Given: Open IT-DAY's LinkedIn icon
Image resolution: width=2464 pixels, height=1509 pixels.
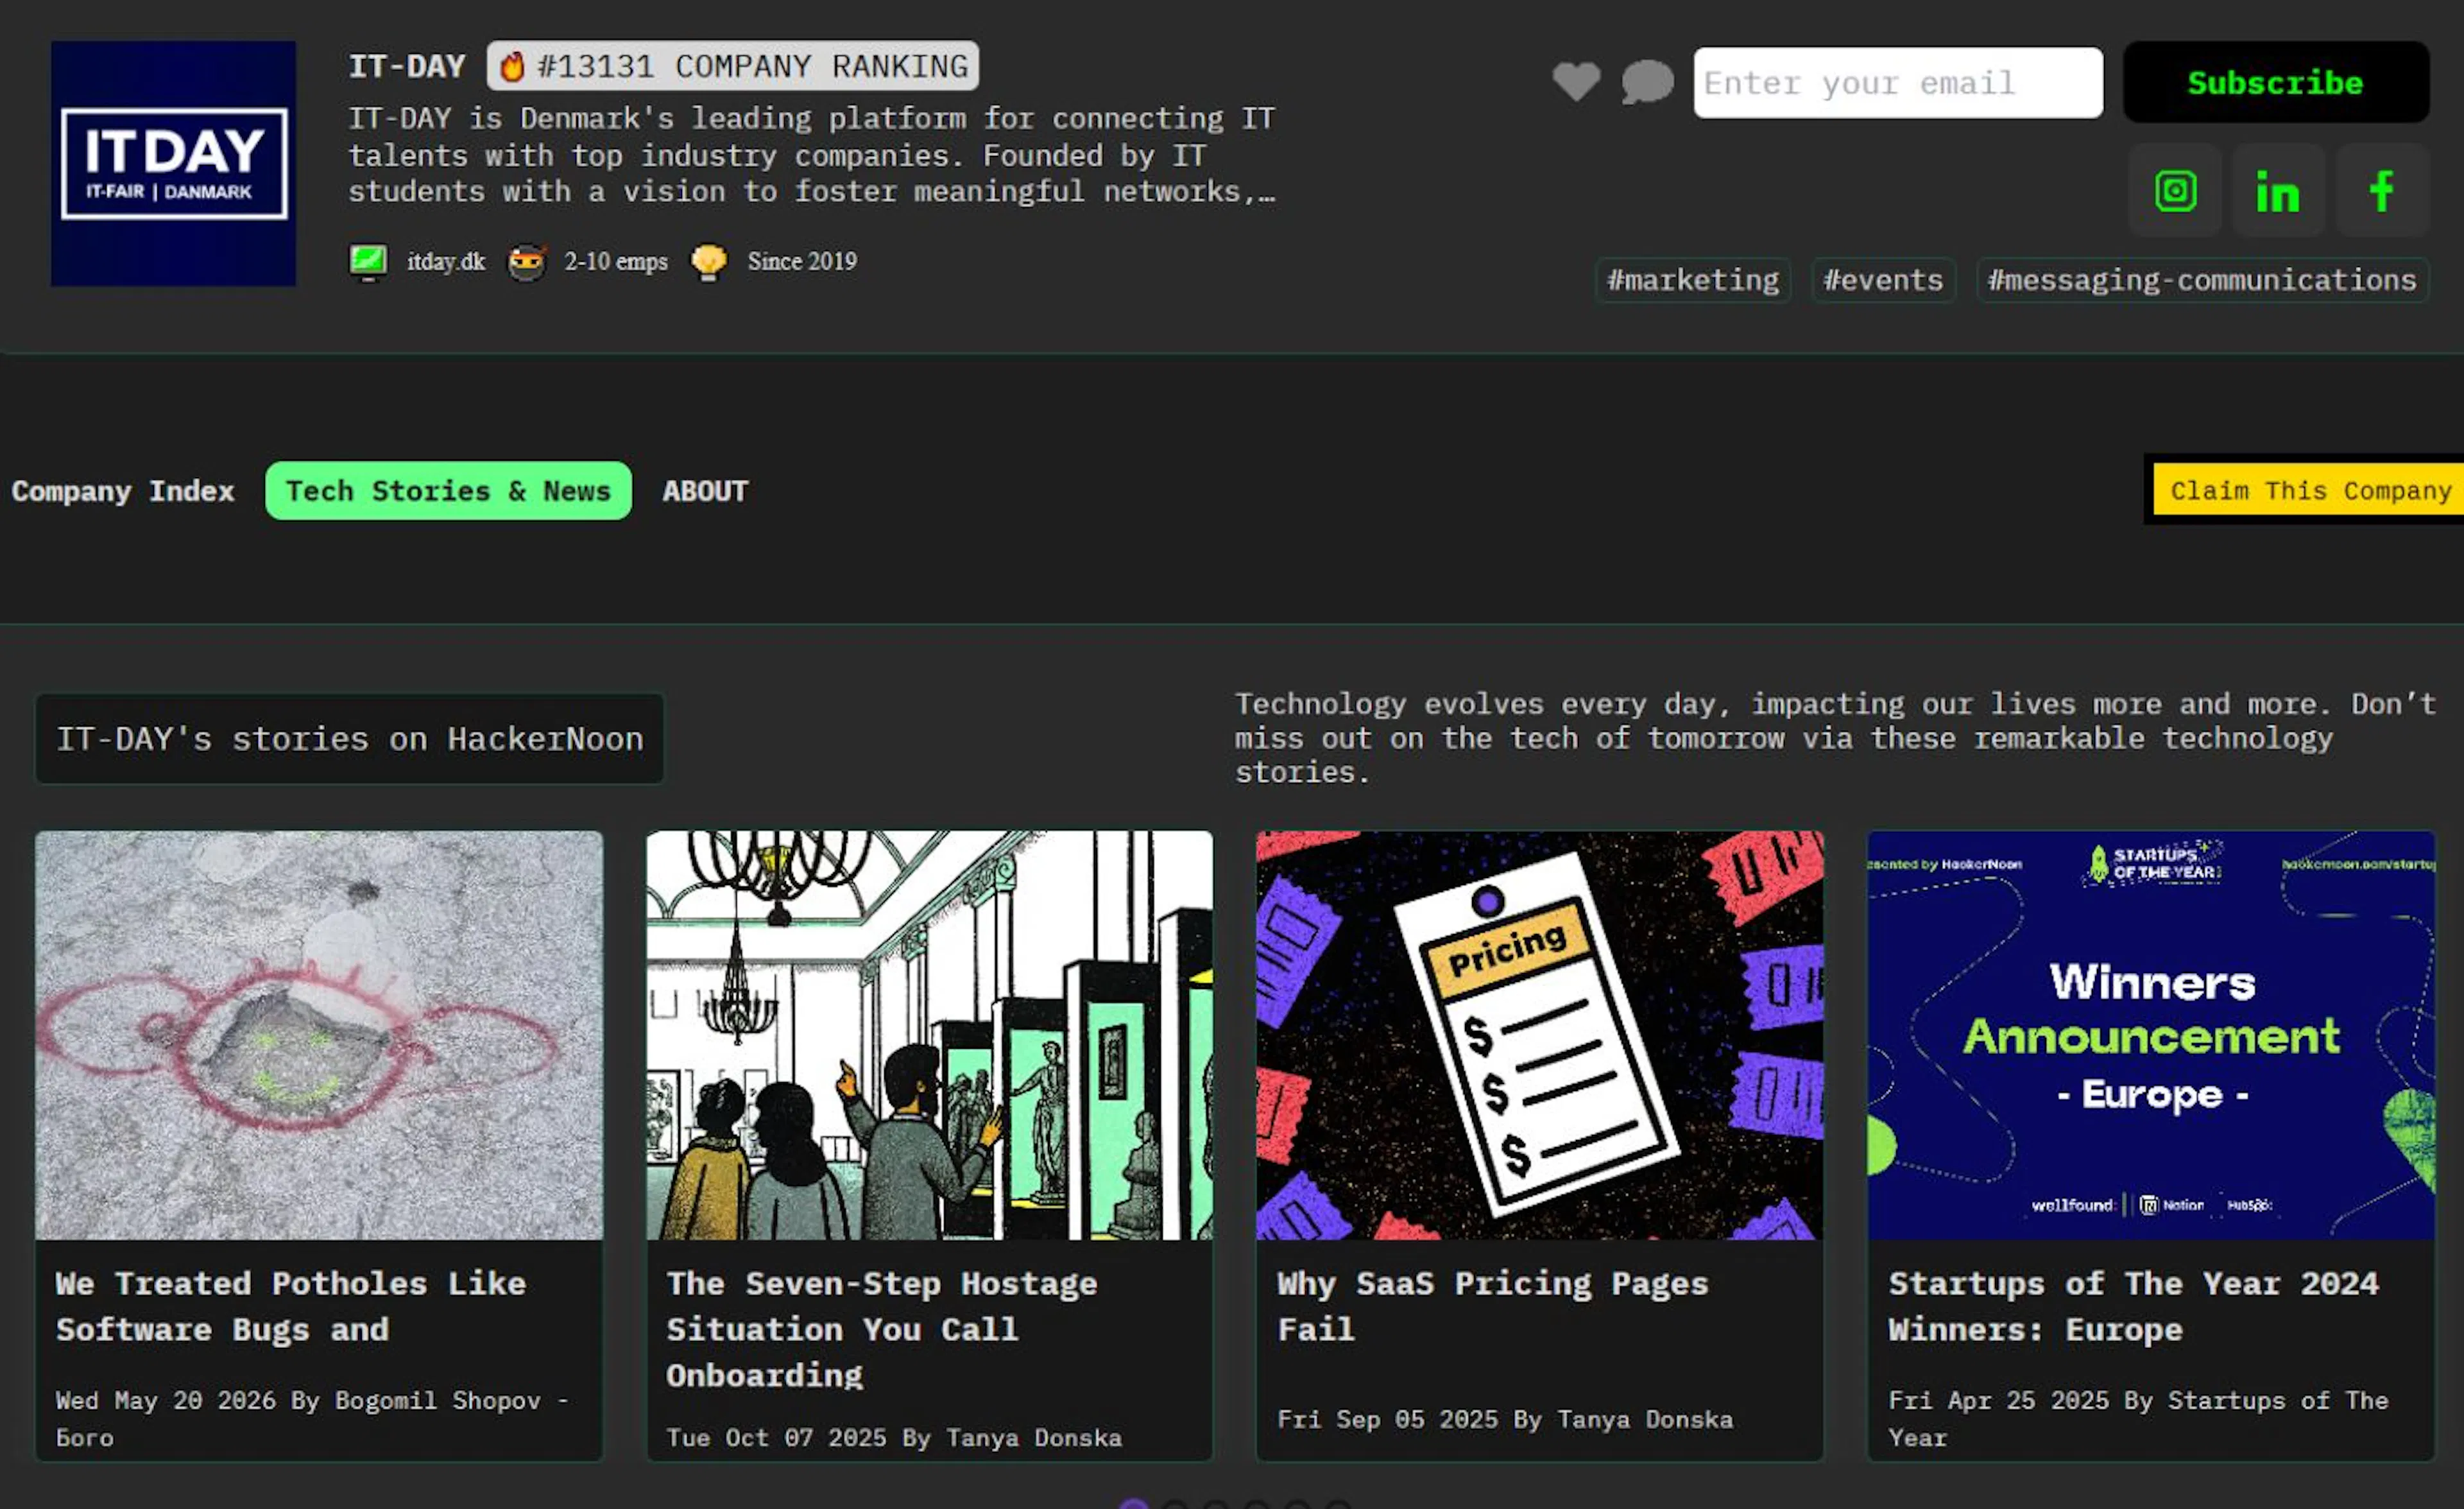Looking at the screenshot, I should tap(2278, 190).
